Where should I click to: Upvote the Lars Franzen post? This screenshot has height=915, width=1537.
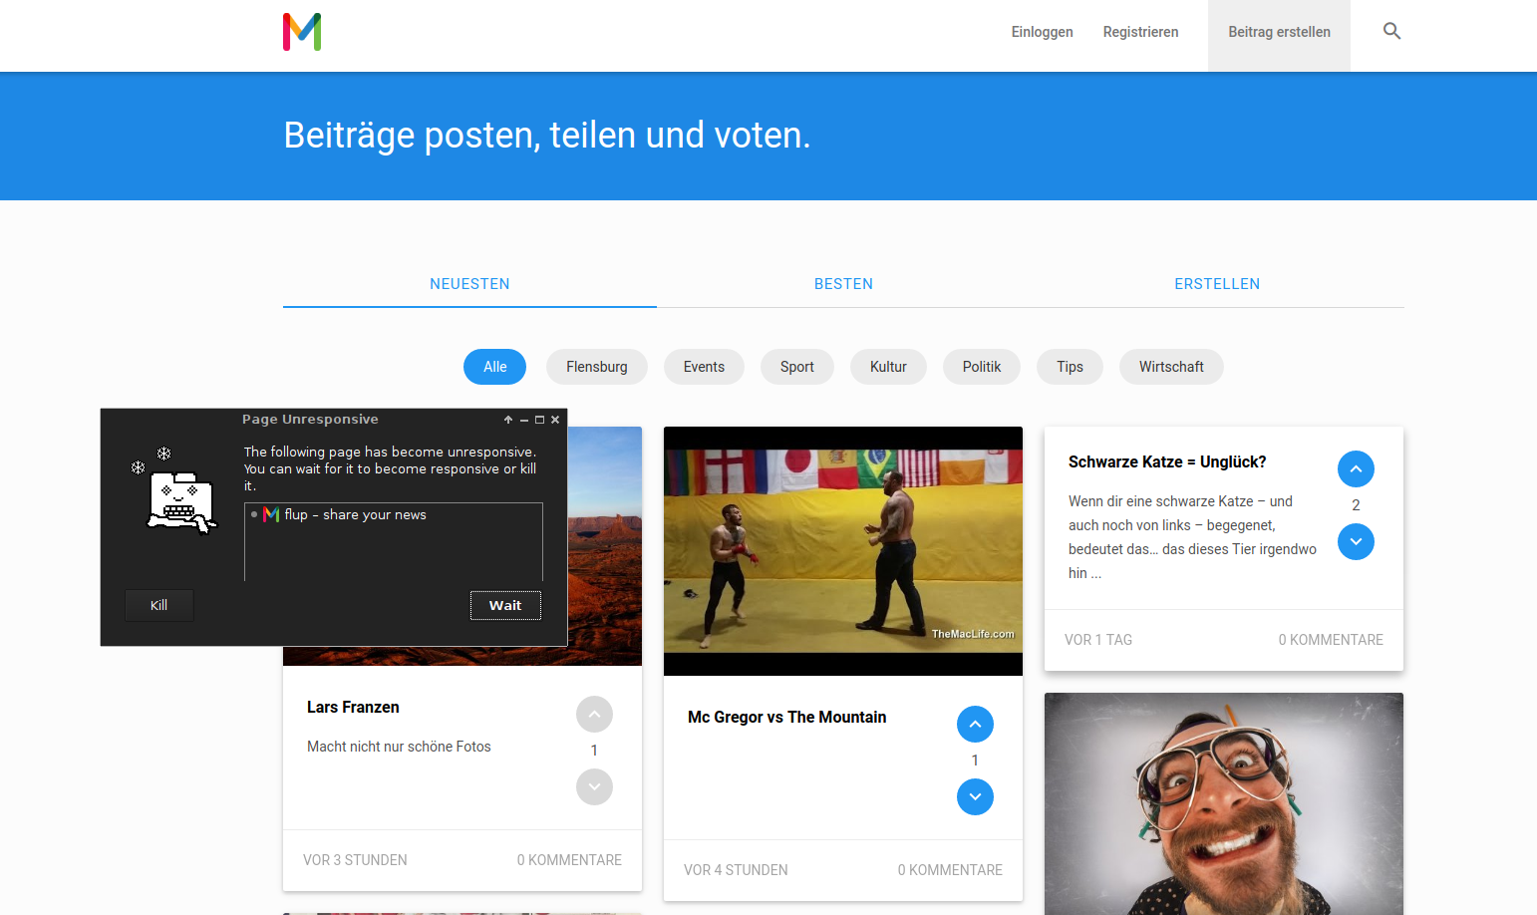coord(594,715)
